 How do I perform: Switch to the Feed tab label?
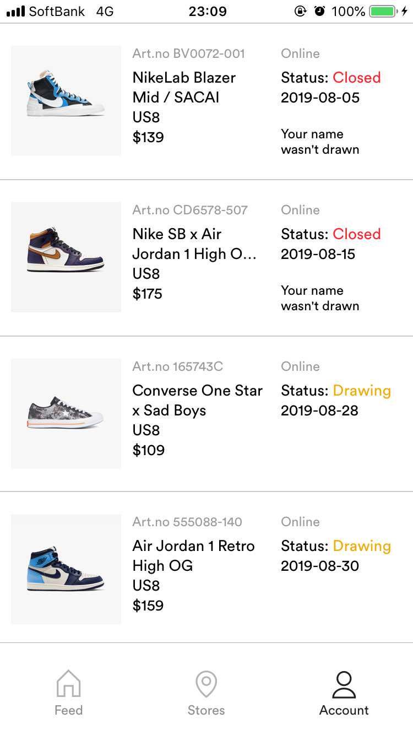[68, 710]
